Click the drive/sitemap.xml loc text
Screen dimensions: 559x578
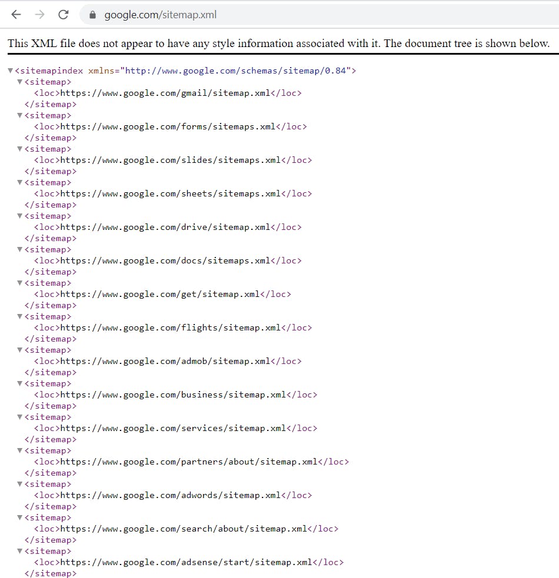pos(165,228)
